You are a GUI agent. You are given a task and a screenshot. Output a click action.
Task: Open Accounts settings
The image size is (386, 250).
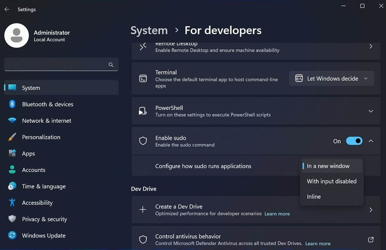tap(61, 170)
